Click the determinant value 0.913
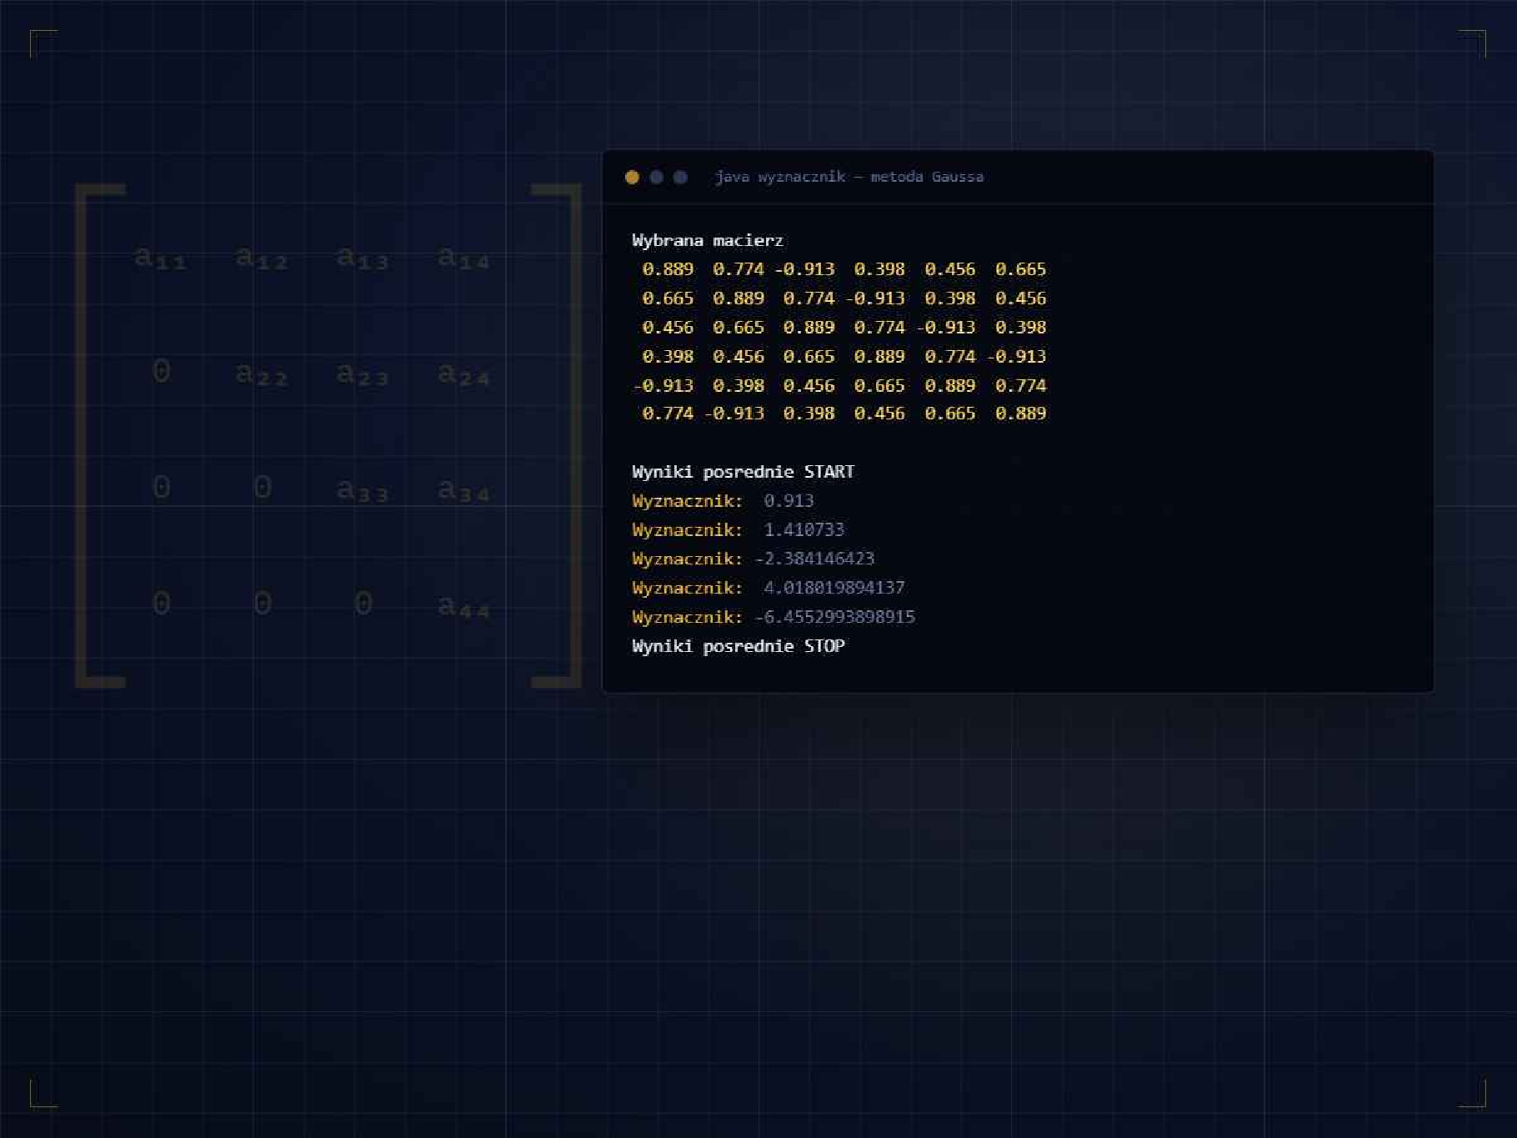The image size is (1517, 1138). (x=789, y=501)
